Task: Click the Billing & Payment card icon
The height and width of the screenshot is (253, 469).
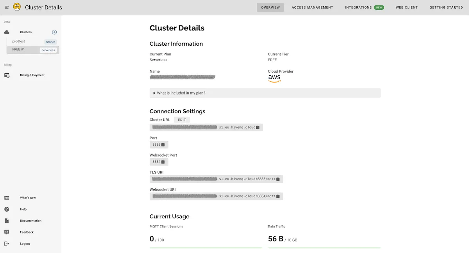Action: tap(7, 75)
